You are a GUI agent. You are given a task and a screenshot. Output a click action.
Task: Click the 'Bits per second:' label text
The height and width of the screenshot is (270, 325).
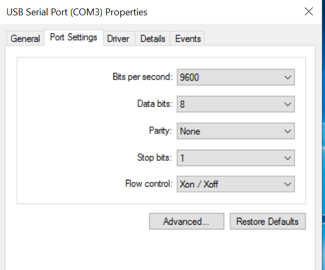[142, 77]
